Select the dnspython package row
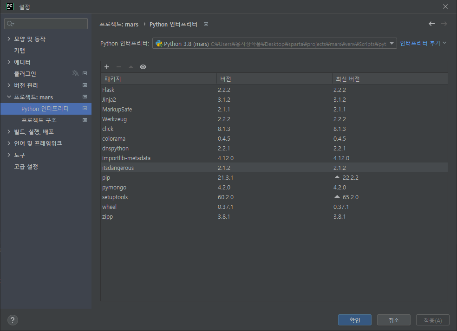Screen dimensions: 457x331 point(274,148)
